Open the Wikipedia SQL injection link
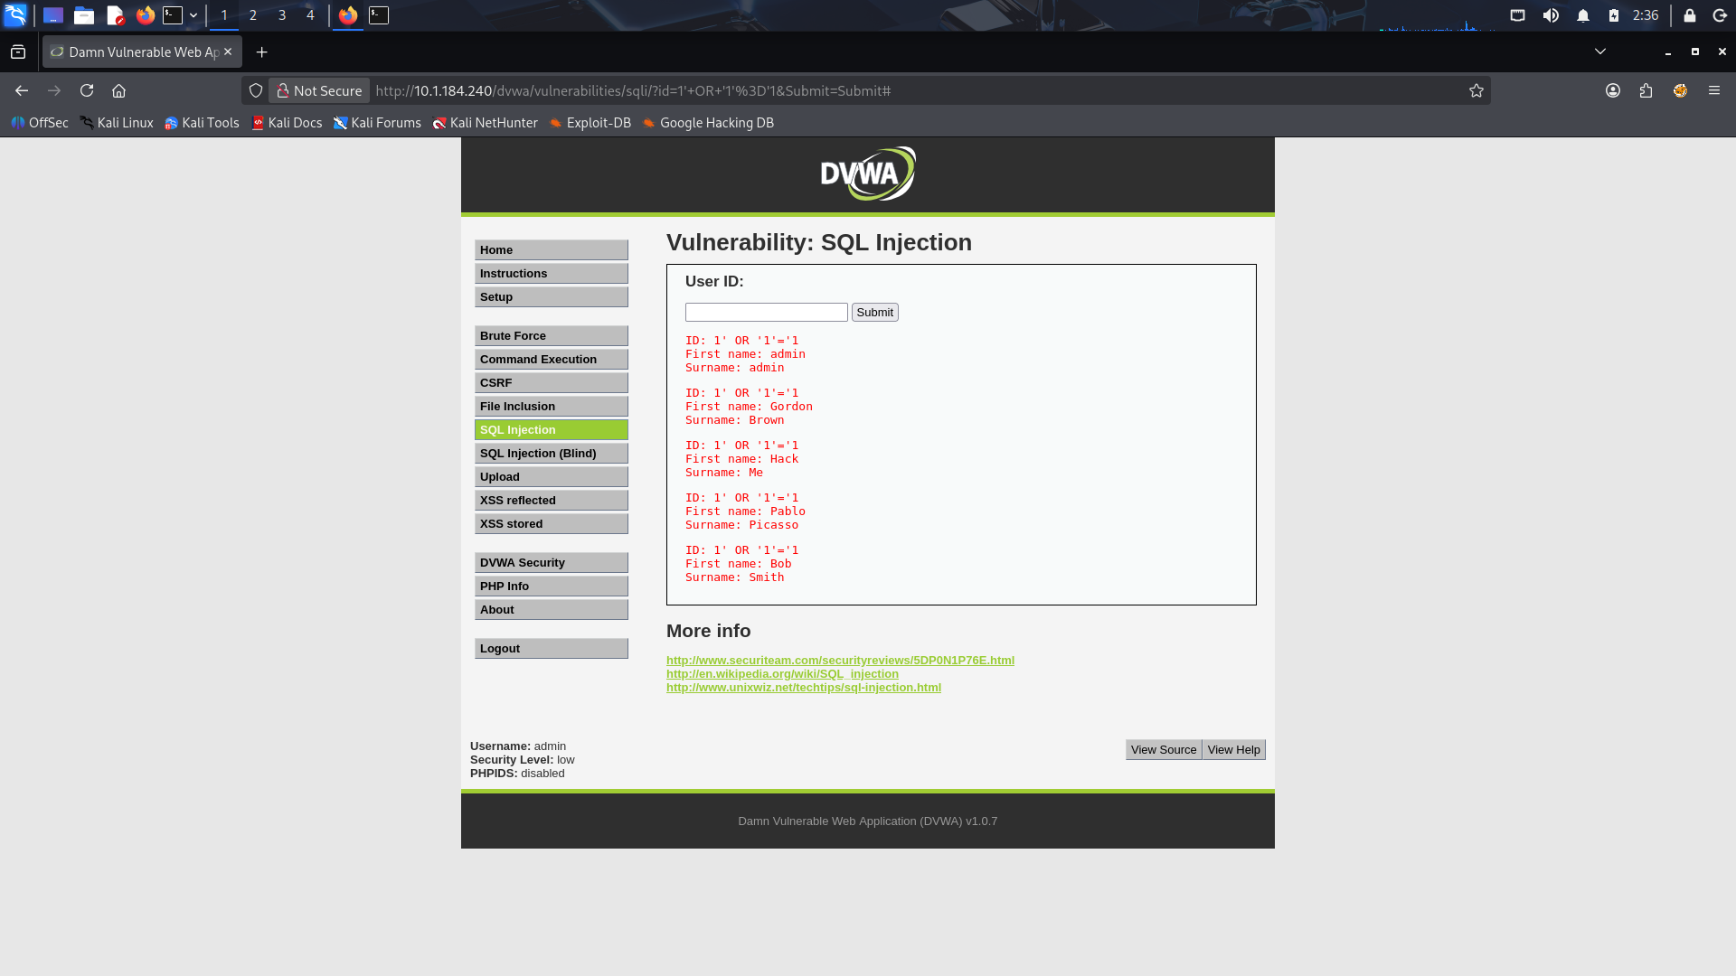This screenshot has height=976, width=1736. [782, 674]
